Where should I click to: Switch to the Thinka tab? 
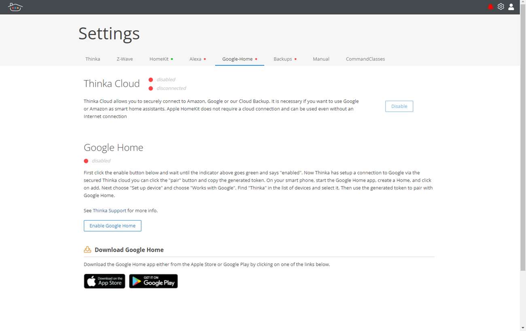[93, 59]
